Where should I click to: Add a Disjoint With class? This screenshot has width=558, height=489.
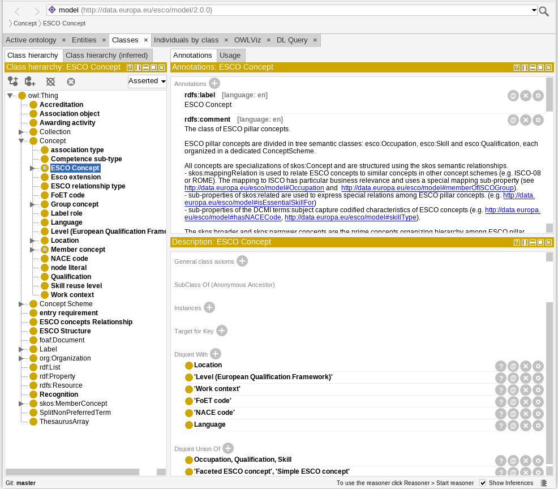tap(216, 354)
